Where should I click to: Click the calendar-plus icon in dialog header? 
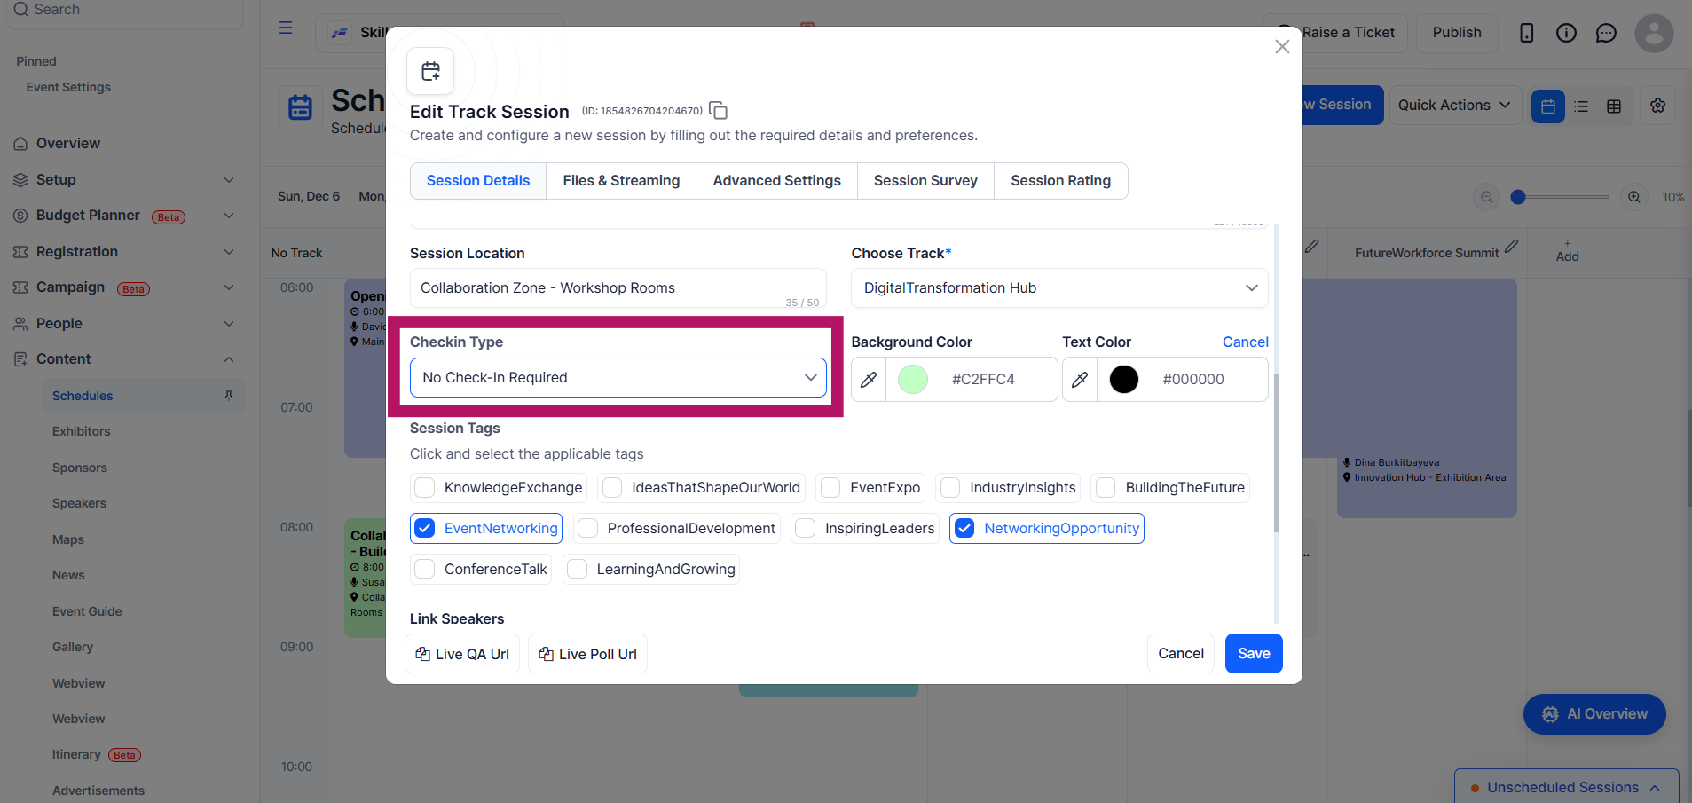(x=430, y=71)
